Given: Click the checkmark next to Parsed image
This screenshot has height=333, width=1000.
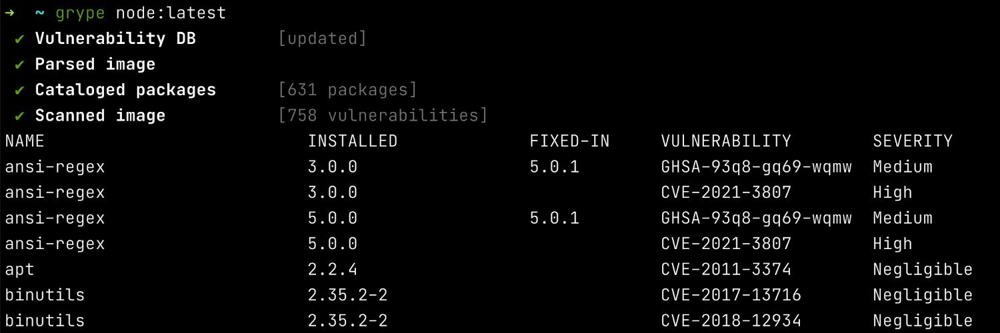Looking at the screenshot, I should tap(20, 65).
